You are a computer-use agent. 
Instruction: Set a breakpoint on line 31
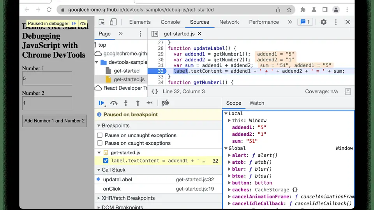tap(161, 65)
